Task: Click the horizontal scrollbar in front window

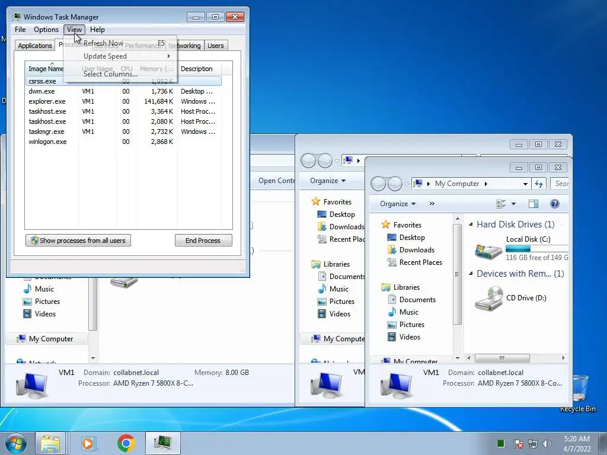Action: click(501, 358)
